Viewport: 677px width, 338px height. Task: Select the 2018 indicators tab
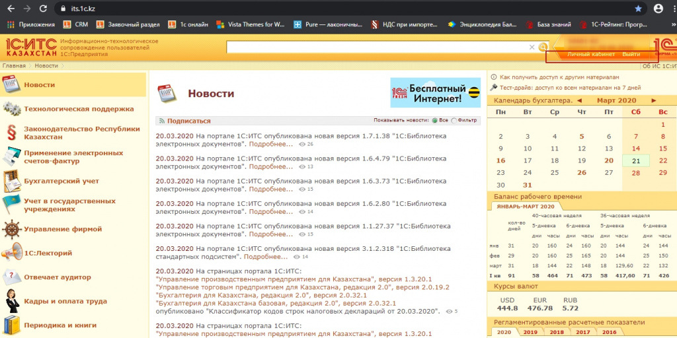click(557, 332)
